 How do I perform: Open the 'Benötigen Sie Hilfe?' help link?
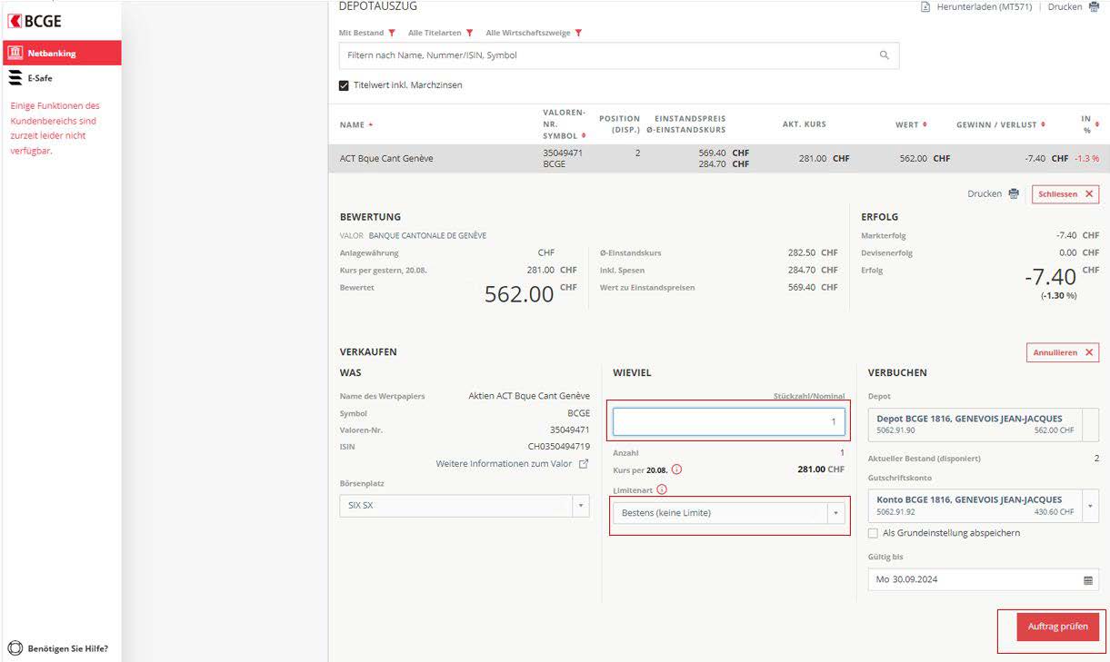(x=58, y=648)
